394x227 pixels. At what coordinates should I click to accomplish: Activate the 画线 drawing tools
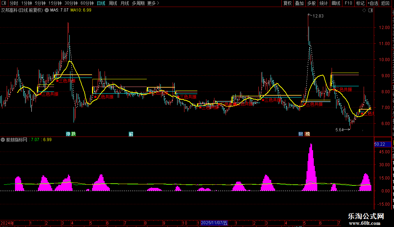pos(336,3)
